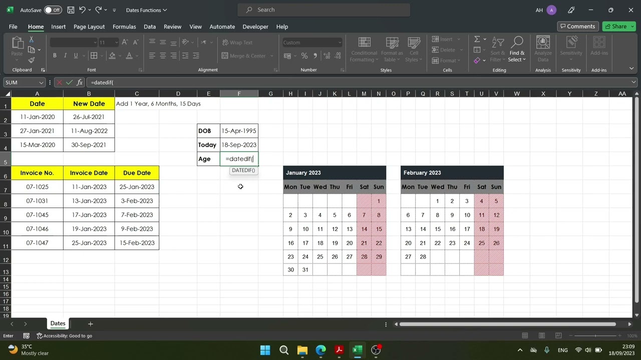This screenshot has width=641, height=360.
Task: Click the DATEDIF() function tooltip
Action: coord(243,170)
